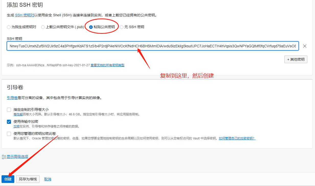Click the blue 创建 button
The height and width of the screenshot is (186, 315).
click(x=8, y=179)
